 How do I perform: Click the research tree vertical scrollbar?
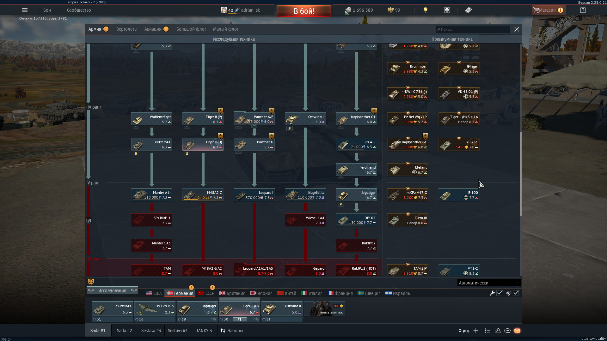point(520,174)
